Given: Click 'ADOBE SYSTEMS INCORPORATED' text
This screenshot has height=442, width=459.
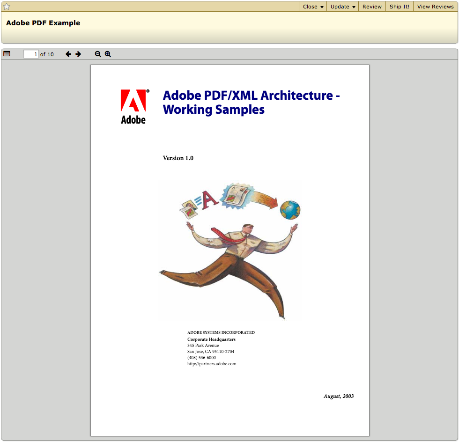Looking at the screenshot, I should point(221,332).
